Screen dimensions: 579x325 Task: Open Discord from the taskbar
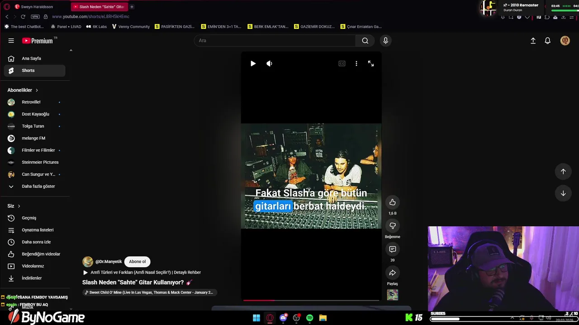coord(283,318)
